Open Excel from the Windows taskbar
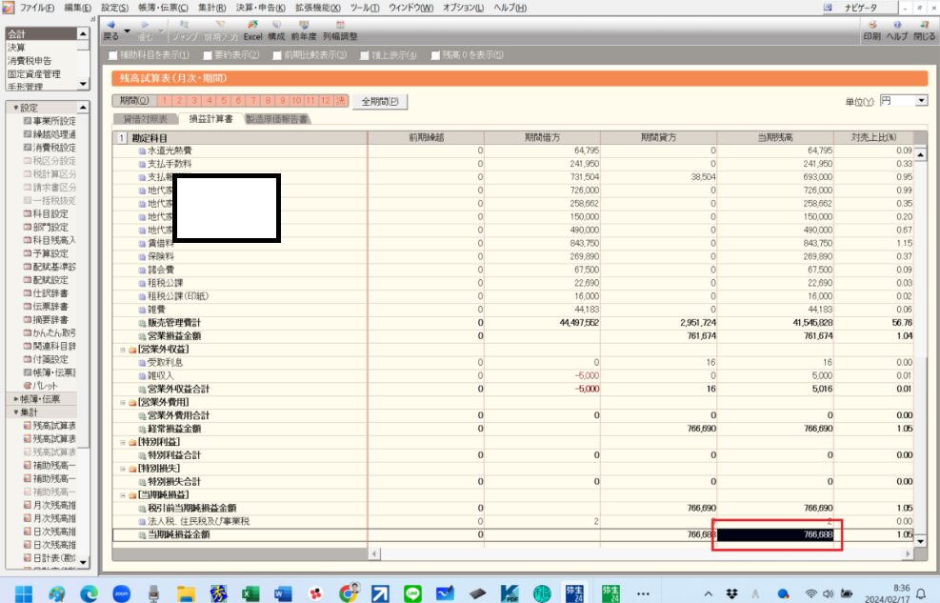The width and height of the screenshot is (940, 603). pos(250,593)
